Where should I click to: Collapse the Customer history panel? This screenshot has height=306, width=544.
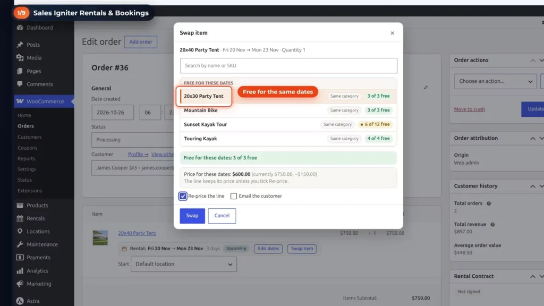(532, 186)
